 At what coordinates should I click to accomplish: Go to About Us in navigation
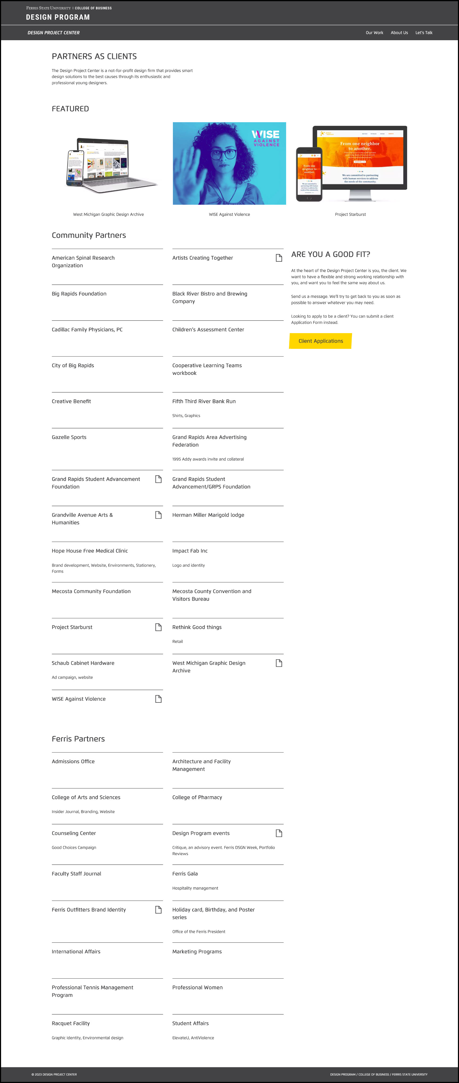coord(399,33)
